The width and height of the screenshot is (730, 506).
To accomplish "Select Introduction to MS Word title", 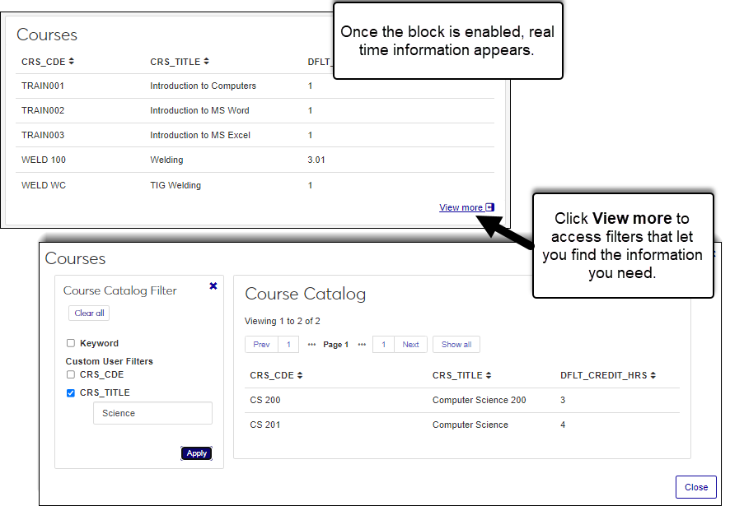I will (x=199, y=110).
